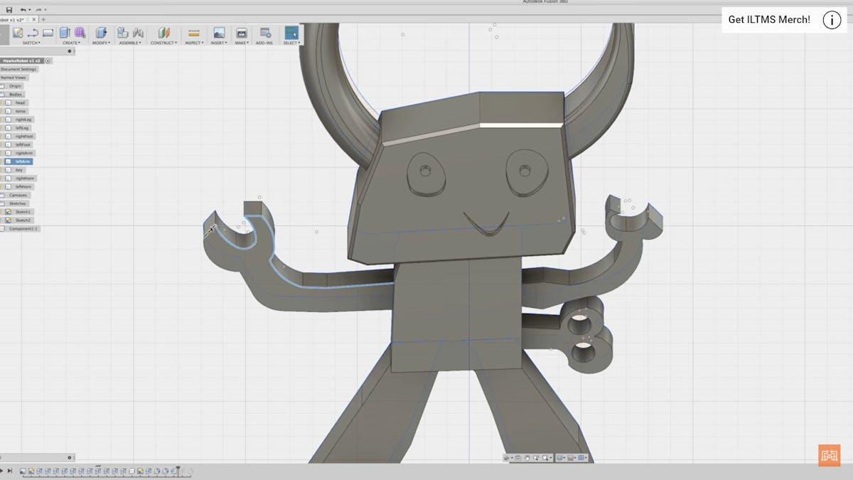Click the Sketch1 icon in browser
Image resolution: width=853 pixels, height=480 pixels.
9,212
